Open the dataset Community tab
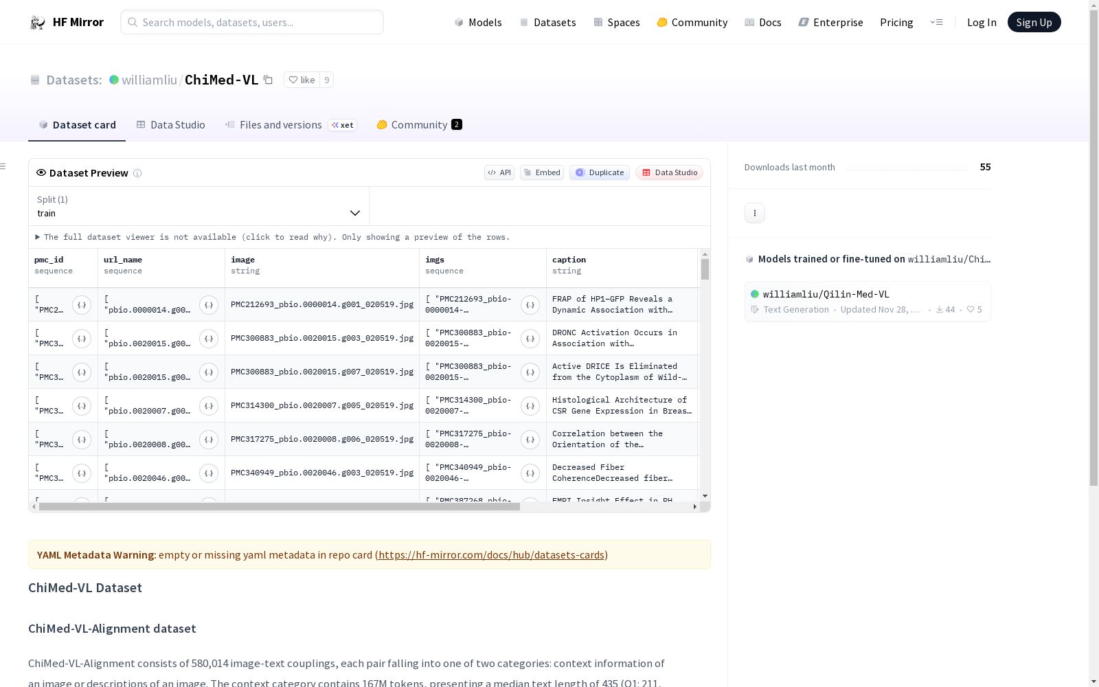Image resolution: width=1099 pixels, height=687 pixels. tap(420, 125)
